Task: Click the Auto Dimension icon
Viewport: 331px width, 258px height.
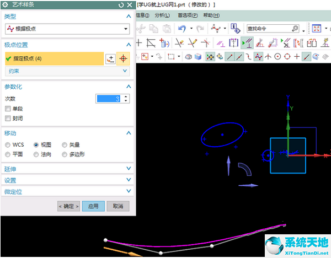Action: pos(273,43)
